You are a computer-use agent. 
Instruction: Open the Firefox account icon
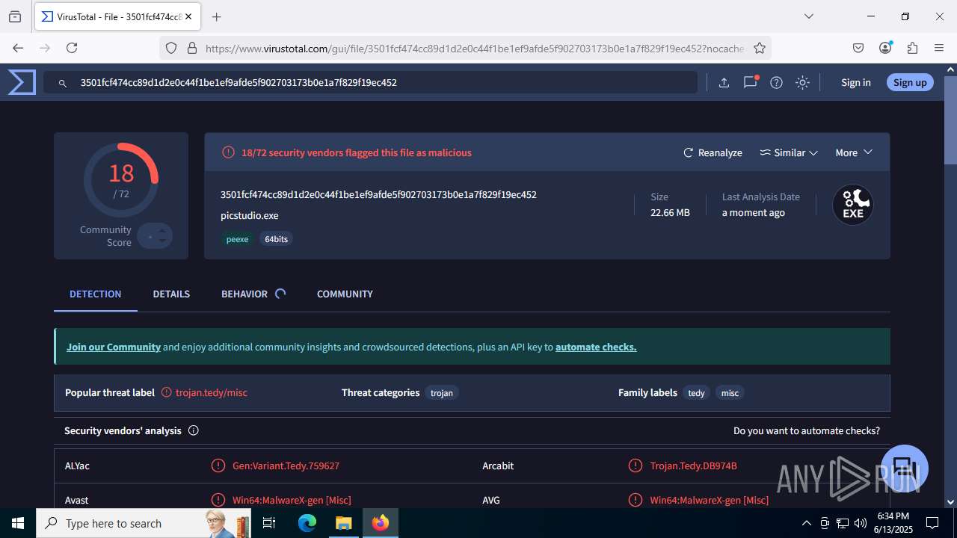point(885,48)
